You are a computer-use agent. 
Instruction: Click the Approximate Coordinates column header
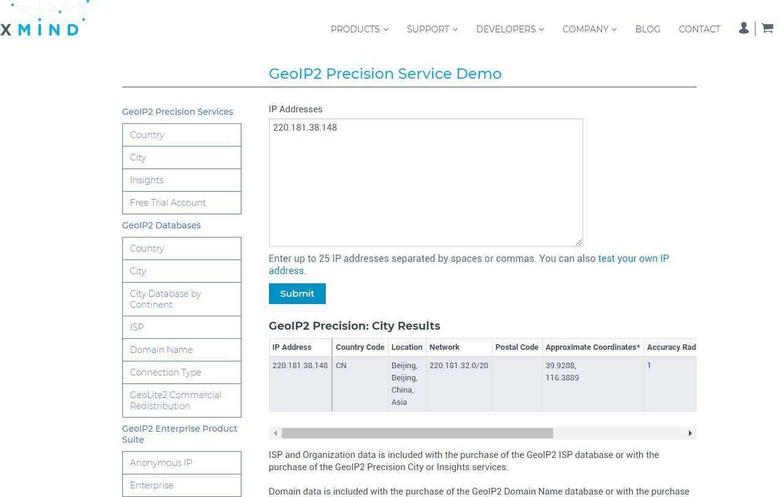593,347
